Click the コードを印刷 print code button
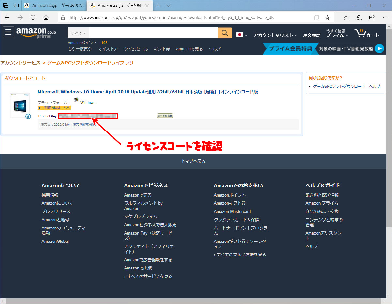 pos(165,116)
